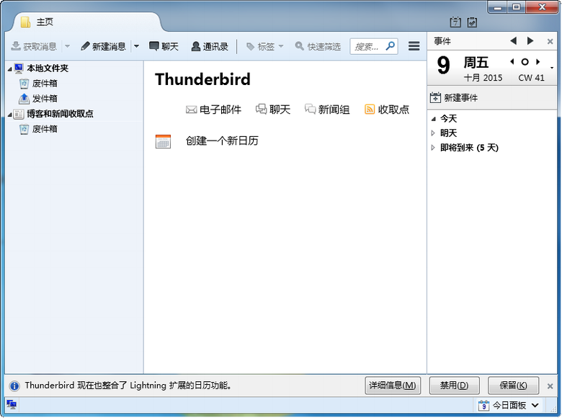Toggle the 今日面板 button
The height and width of the screenshot is (418, 562).
coord(502,406)
